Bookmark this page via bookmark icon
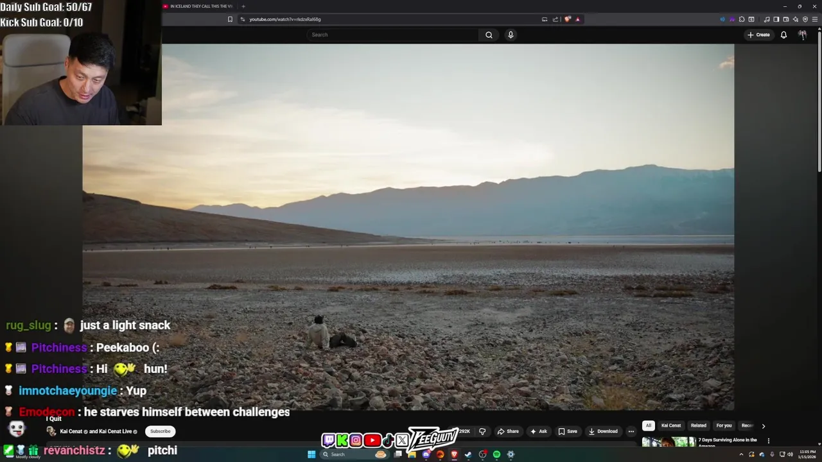822x462 pixels. 230,19
